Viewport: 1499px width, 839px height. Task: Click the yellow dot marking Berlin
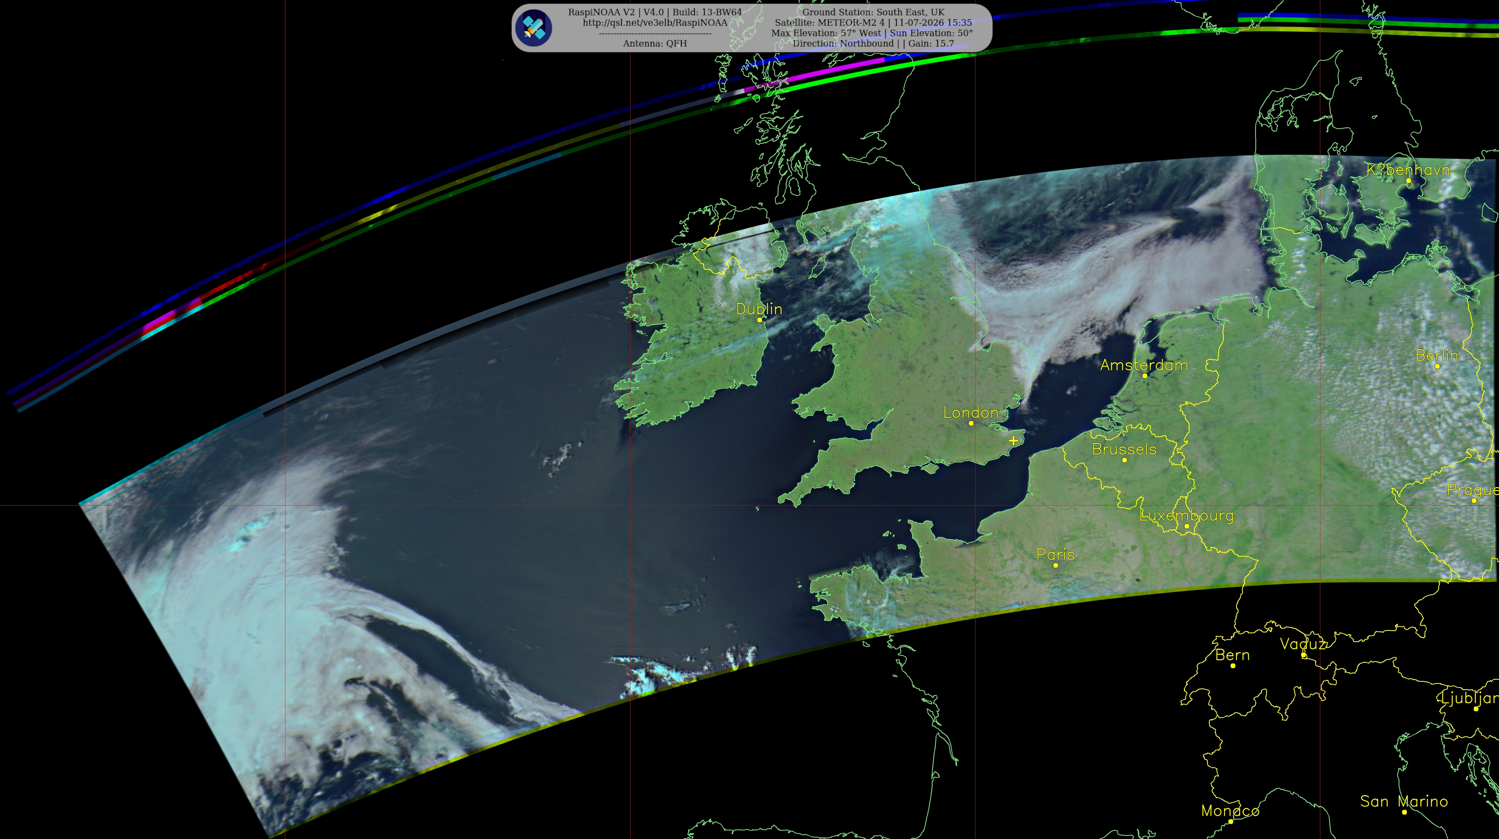tap(1437, 366)
